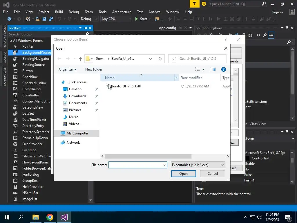Select the Bunifu_UI_v1.5.3.dll file
Viewport: 297px width, 223px height.
123,86
